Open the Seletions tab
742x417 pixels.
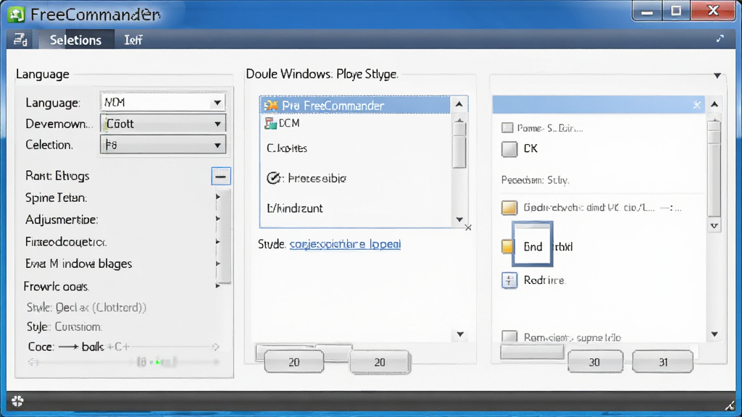click(75, 41)
